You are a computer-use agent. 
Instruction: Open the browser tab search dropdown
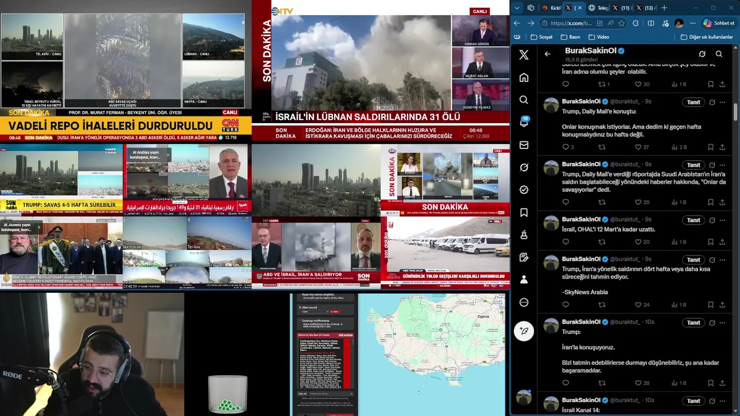(517, 8)
